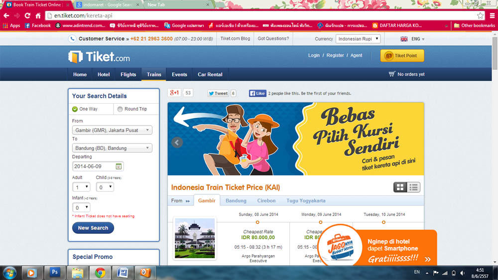The width and height of the screenshot is (498, 280).
Task: Click the Register link
Action: click(335, 55)
